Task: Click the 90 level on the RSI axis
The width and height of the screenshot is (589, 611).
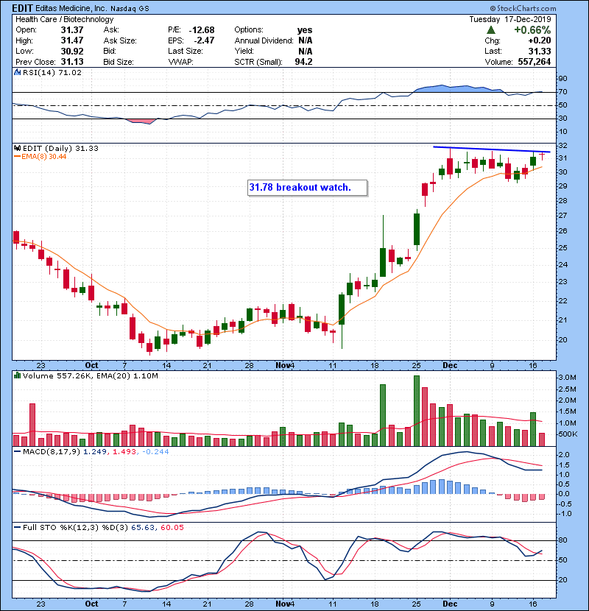Action: (562, 79)
